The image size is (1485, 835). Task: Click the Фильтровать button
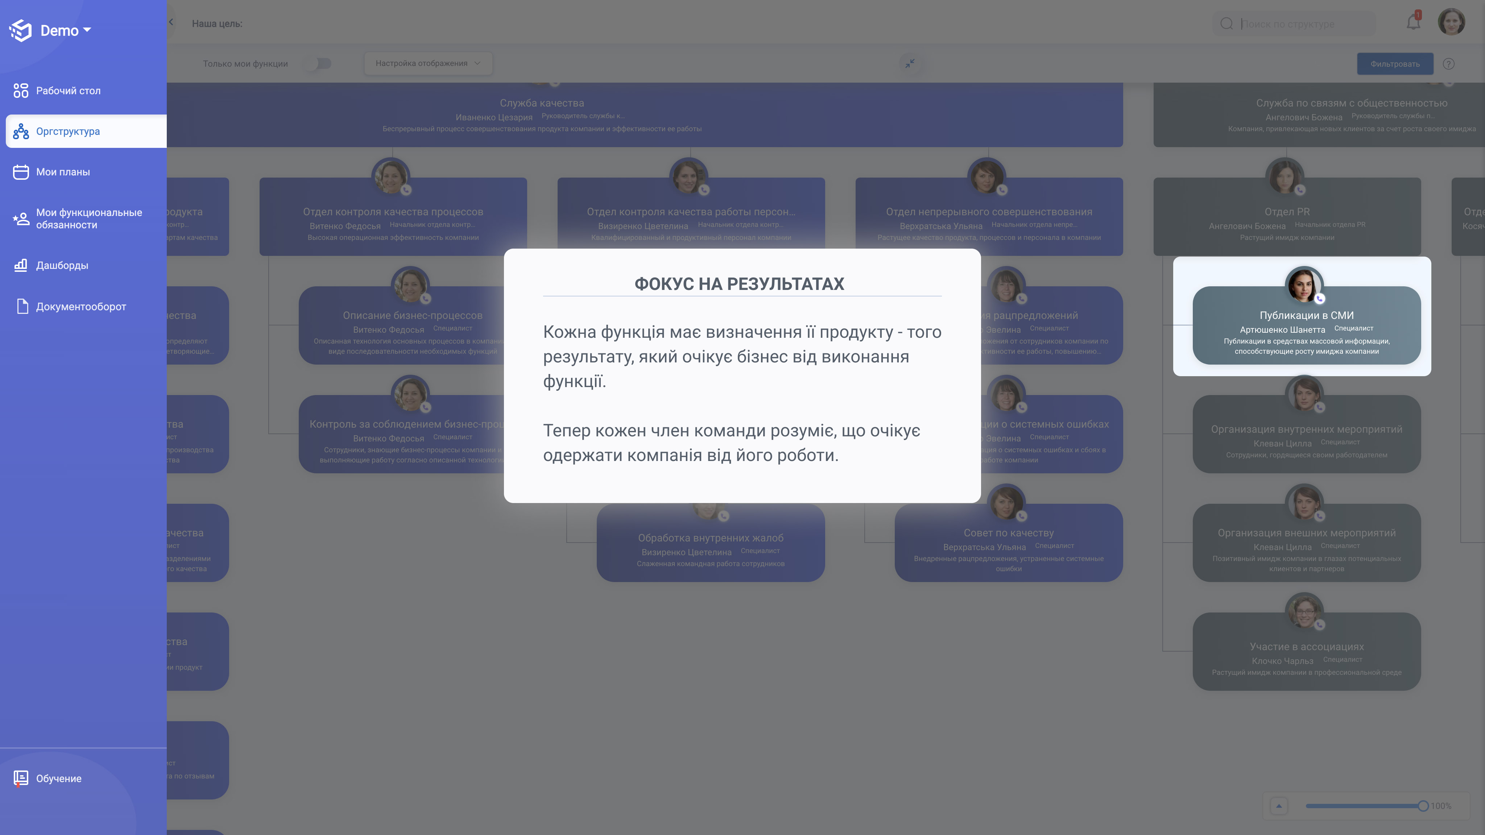[1395, 64]
